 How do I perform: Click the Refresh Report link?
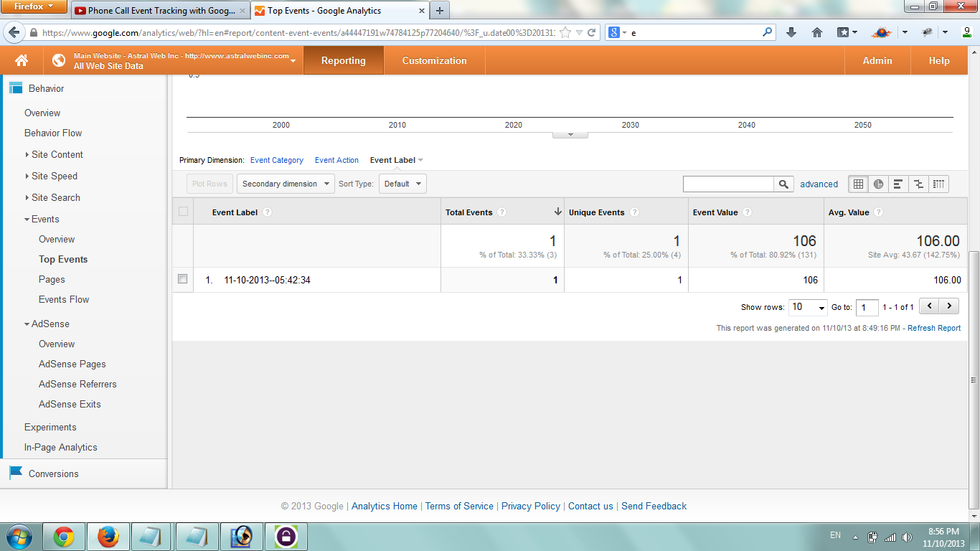point(934,328)
